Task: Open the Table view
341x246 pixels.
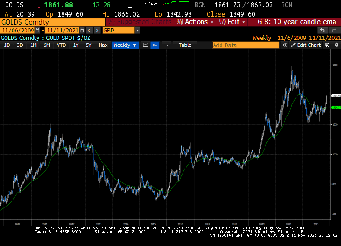Action: click(x=185, y=45)
